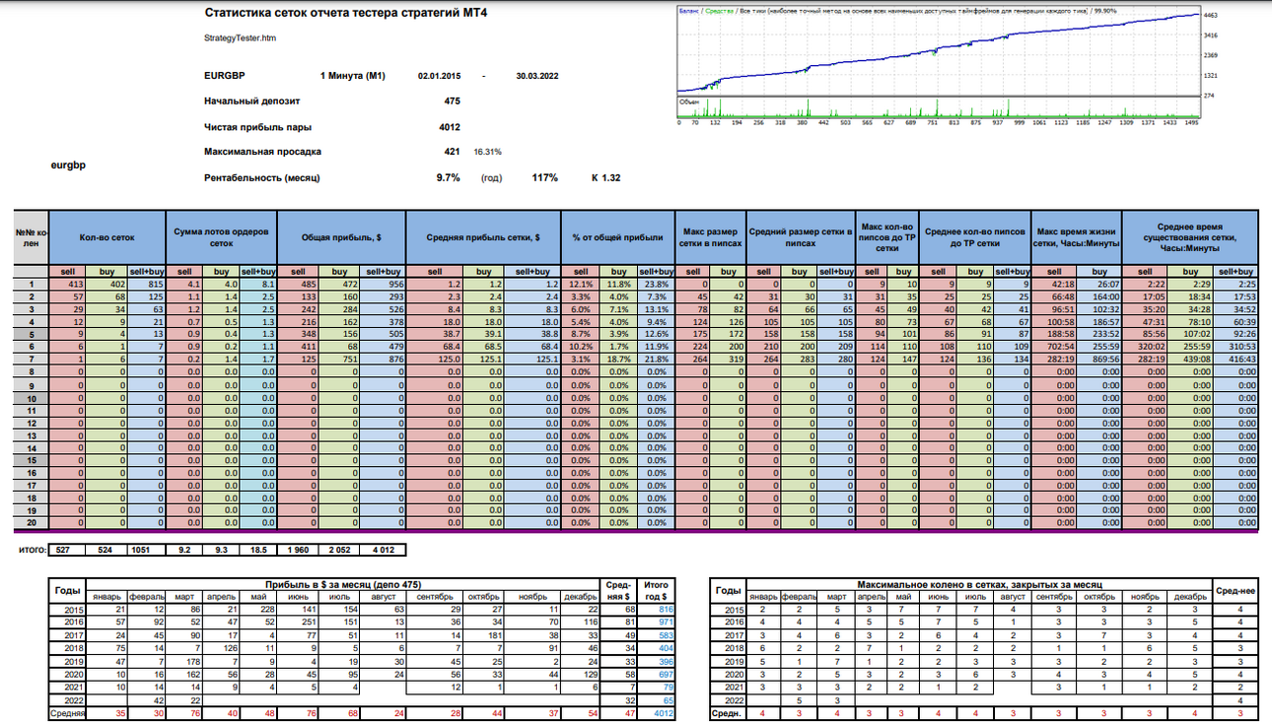The width and height of the screenshot is (1272, 727).
Task: Click the drawdown percentage '16.31%'
Action: [x=488, y=153]
